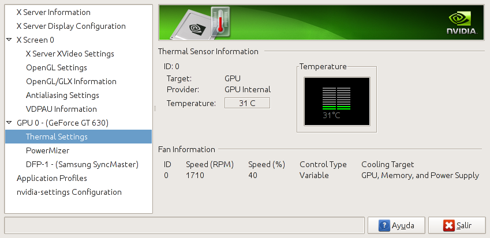The image size is (490, 238).
Task: Collapse the X Screen 0 tree node
Action: point(9,40)
